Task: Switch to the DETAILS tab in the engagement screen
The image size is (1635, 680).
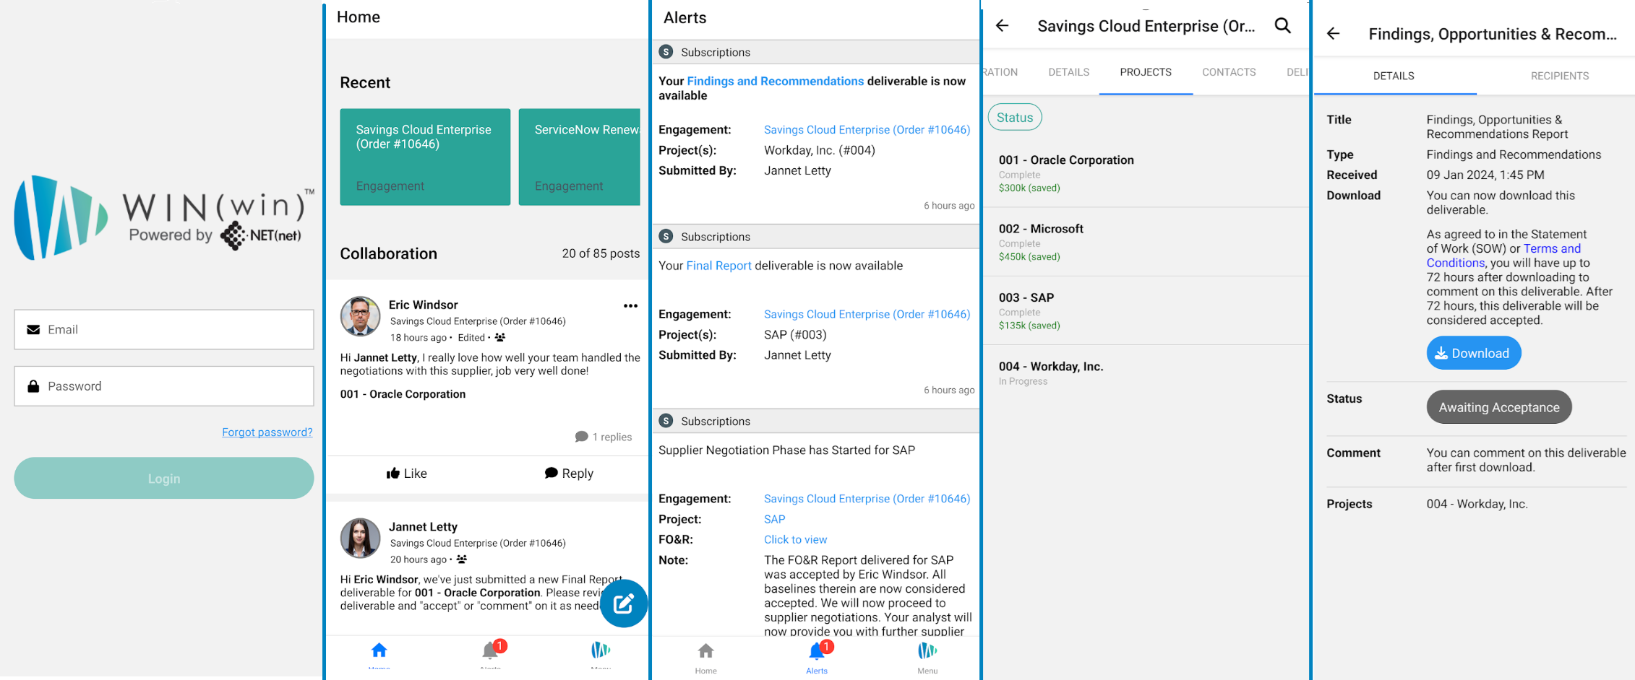Action: point(1069,72)
